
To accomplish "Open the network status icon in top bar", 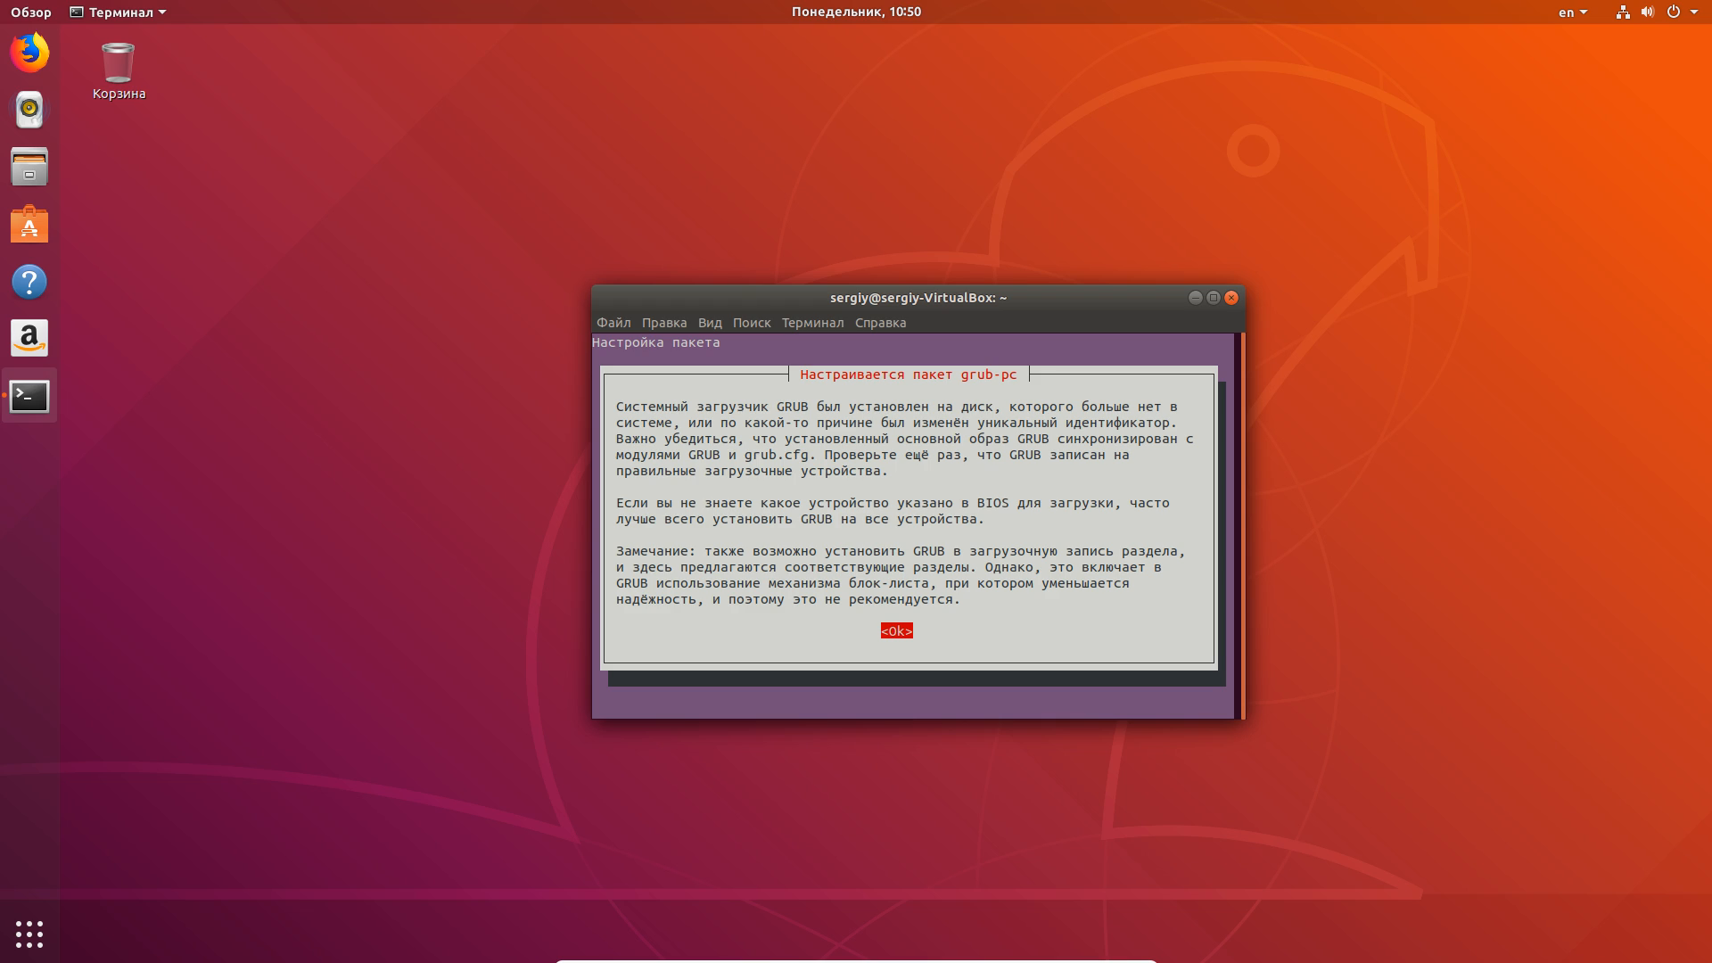I will (1623, 12).
